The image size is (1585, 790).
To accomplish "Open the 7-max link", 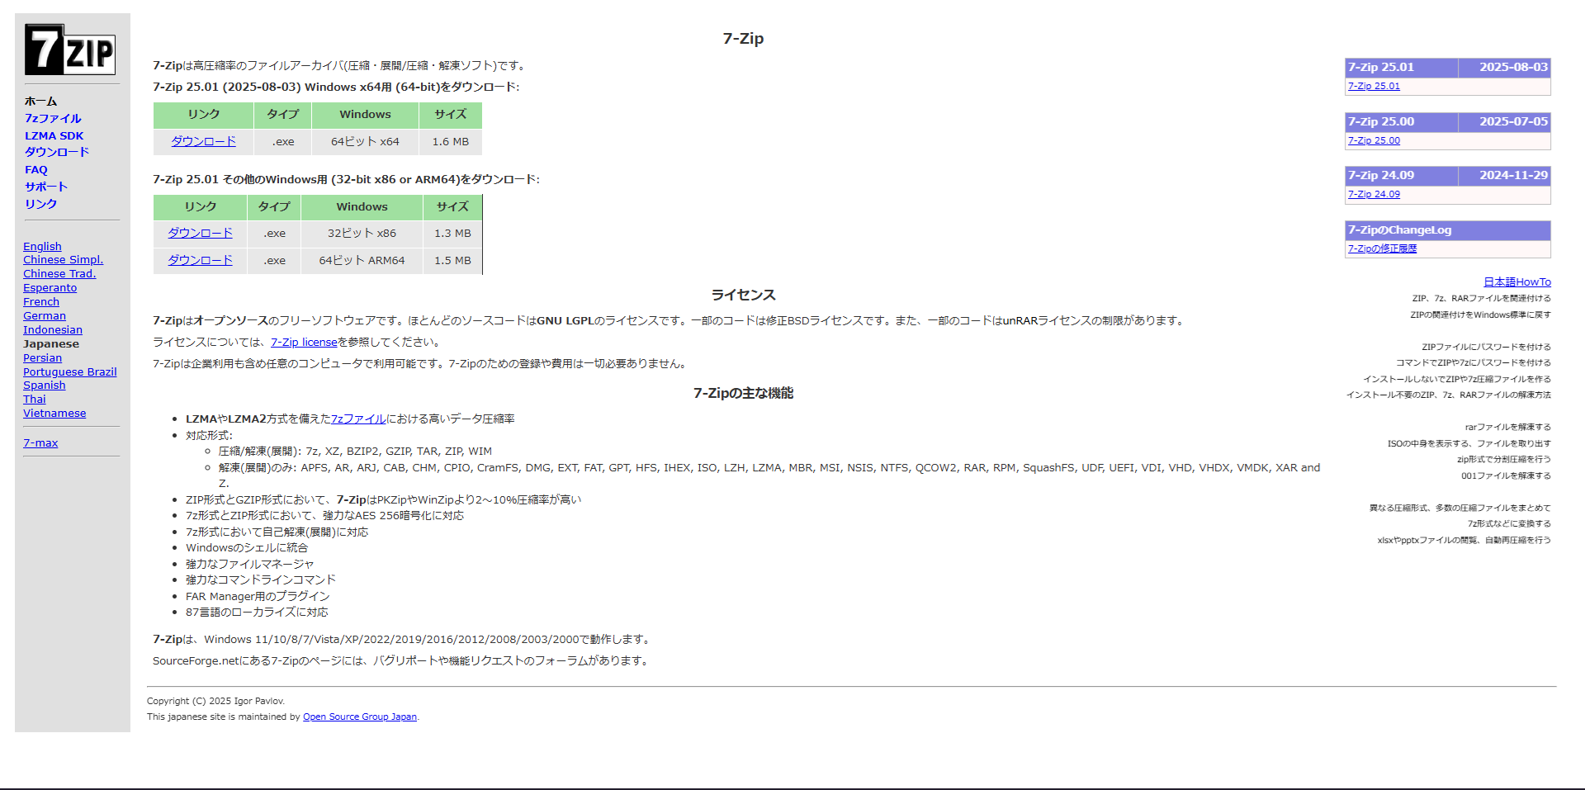I will 40,442.
